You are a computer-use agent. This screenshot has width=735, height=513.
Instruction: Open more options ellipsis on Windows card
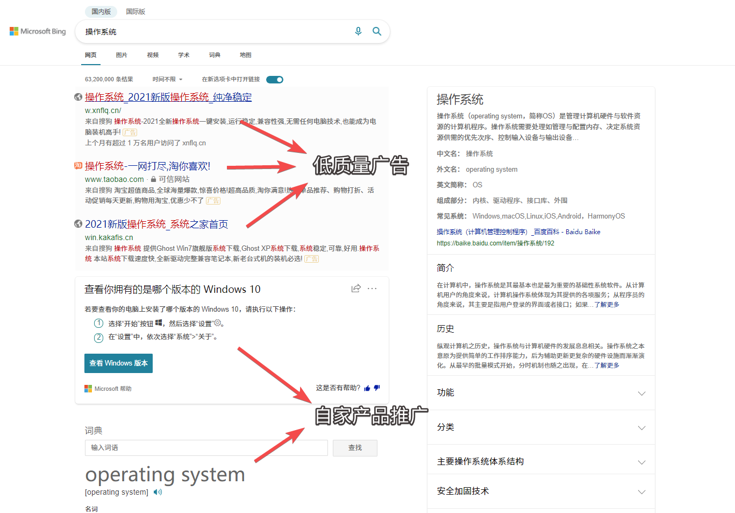click(x=372, y=289)
